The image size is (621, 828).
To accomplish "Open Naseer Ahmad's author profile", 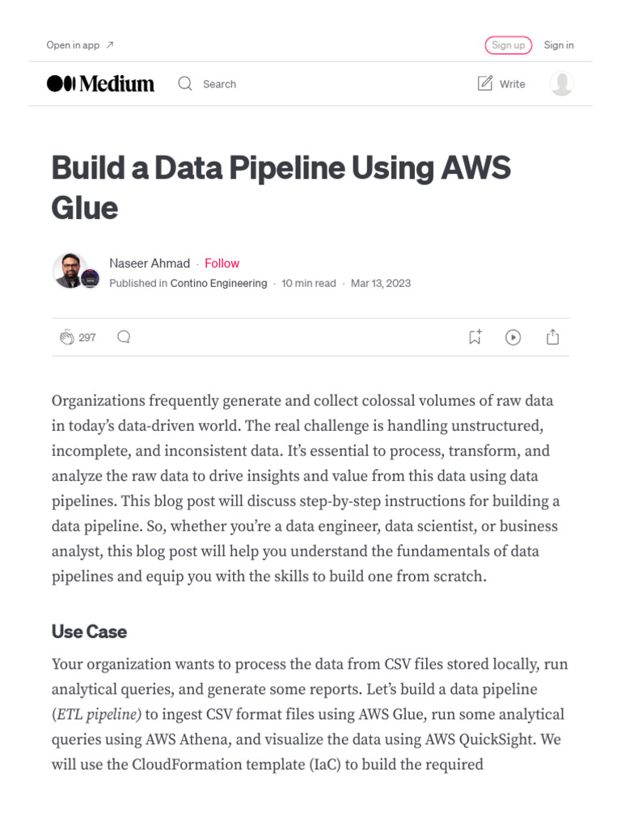I will click(150, 264).
